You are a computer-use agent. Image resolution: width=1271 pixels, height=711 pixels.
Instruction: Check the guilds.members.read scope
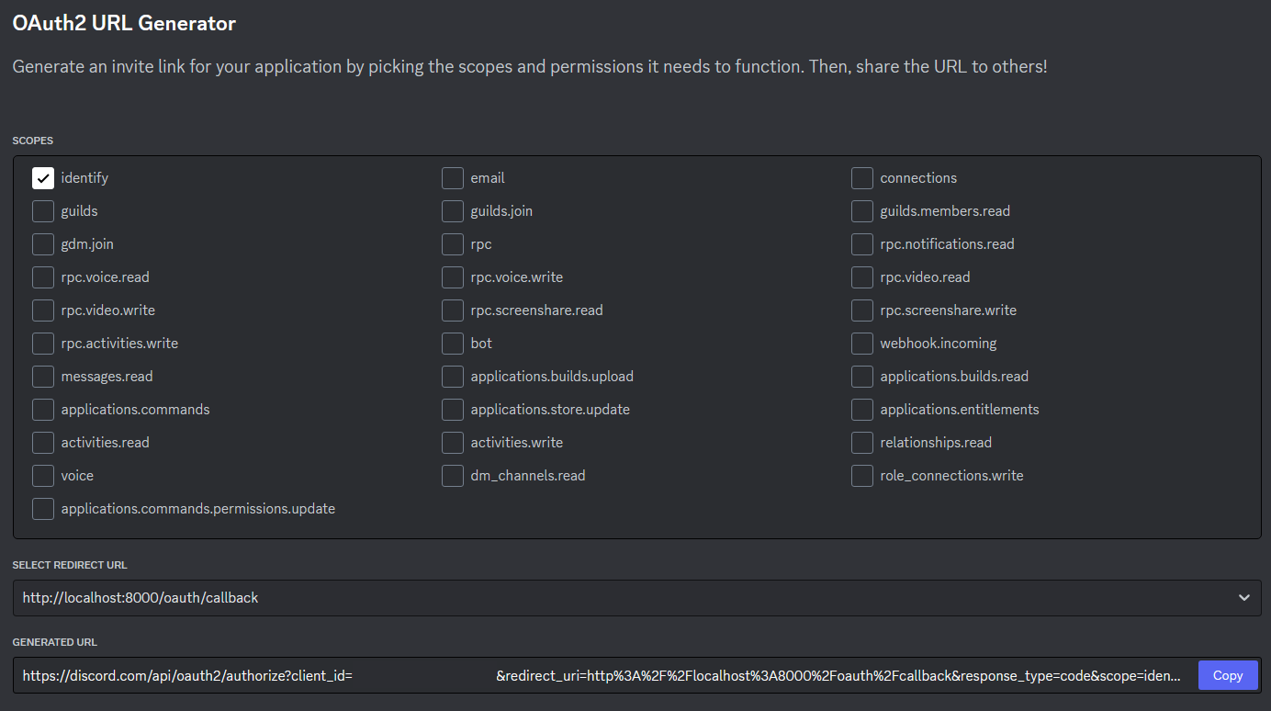(x=862, y=211)
